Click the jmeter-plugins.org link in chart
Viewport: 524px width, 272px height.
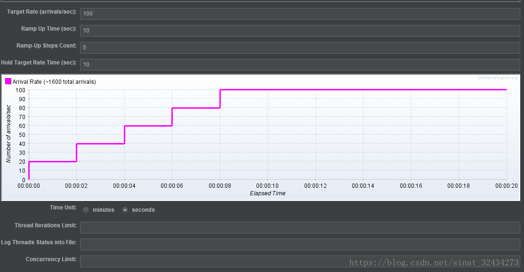tap(498, 78)
